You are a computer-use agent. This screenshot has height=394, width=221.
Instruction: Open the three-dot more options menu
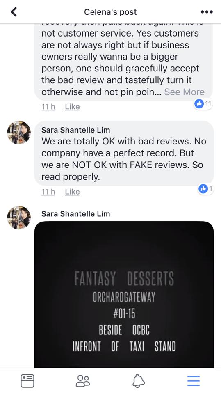pos(207,12)
